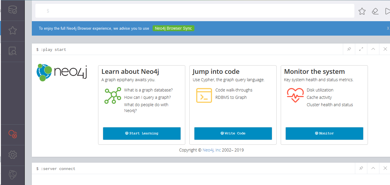Open the Favorites star in sidebar

pos(13,31)
